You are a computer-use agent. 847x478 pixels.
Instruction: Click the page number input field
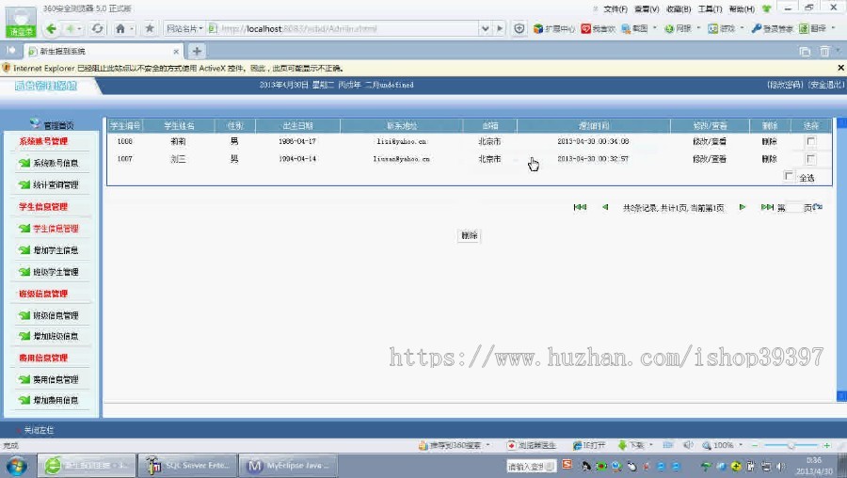tap(794, 207)
